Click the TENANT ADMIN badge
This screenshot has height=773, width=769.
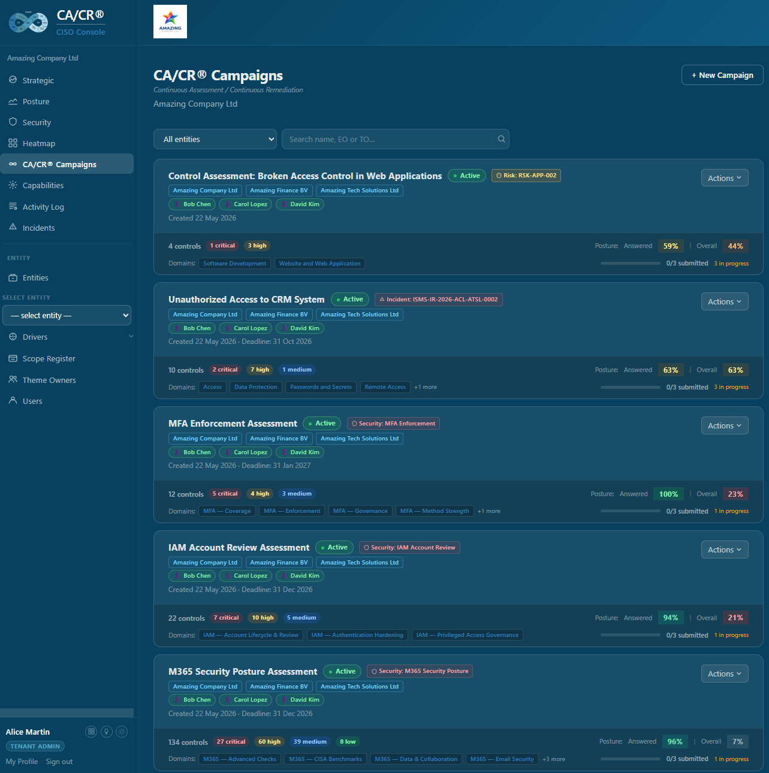click(35, 746)
